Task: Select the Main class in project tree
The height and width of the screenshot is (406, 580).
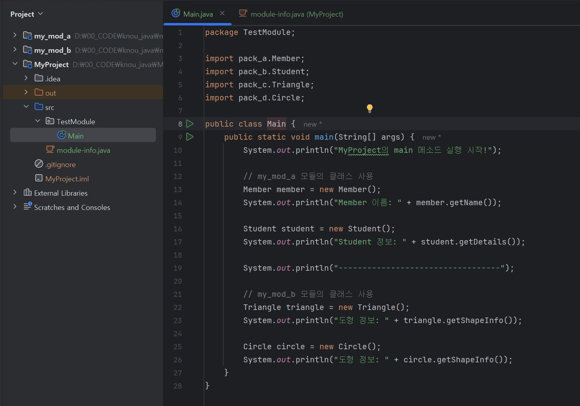Action: (x=75, y=136)
